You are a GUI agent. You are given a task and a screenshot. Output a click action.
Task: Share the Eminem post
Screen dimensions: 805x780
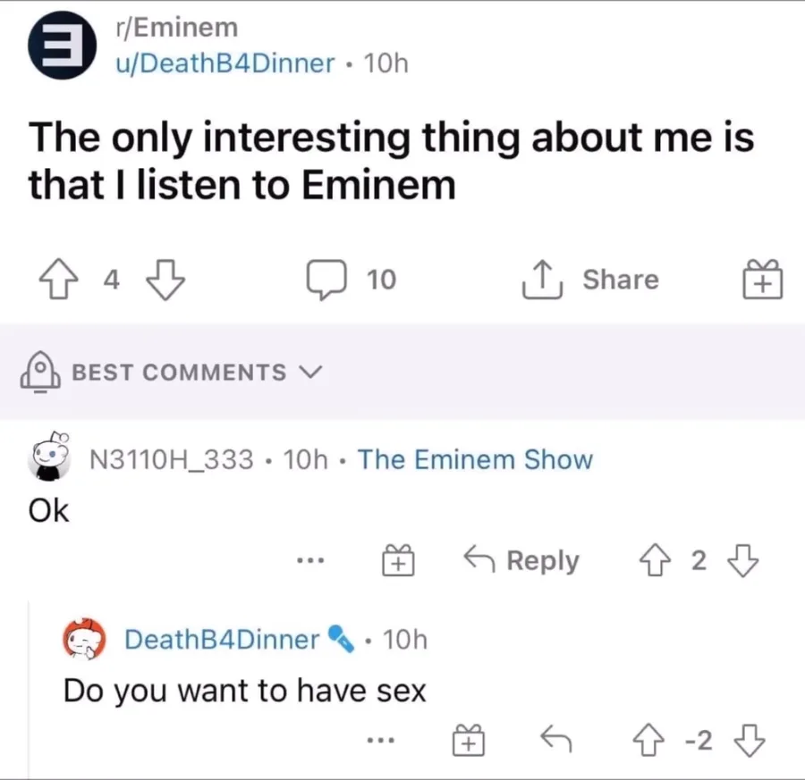589,281
